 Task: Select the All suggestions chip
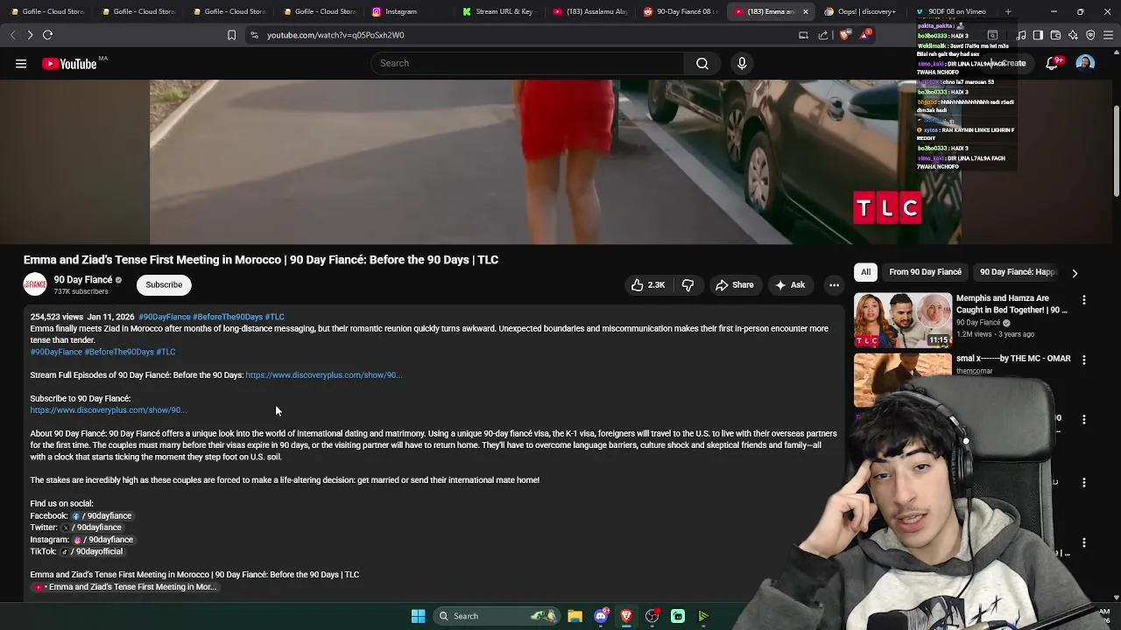[865, 272]
